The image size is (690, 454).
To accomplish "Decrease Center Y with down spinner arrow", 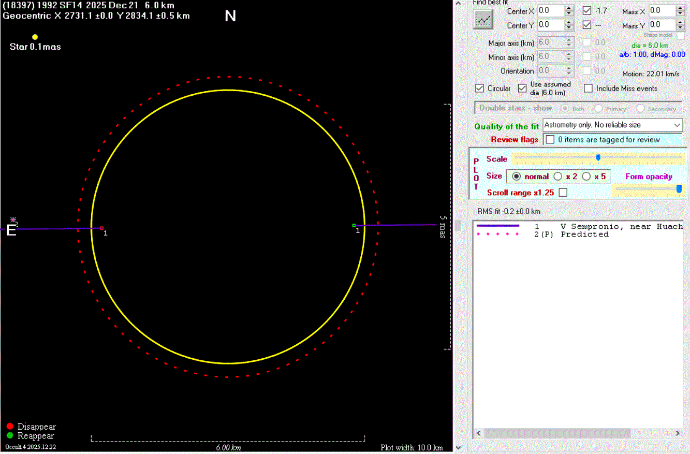I will (x=569, y=27).
